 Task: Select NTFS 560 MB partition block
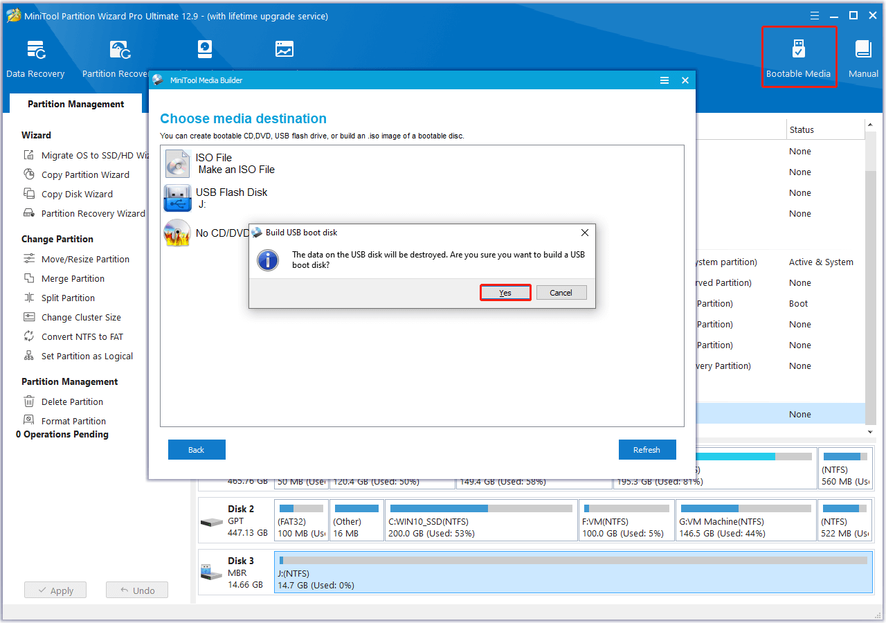tap(845, 469)
